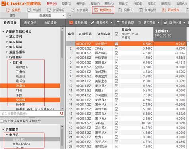The image size is (189, 149).
Task: Open the 股票(S) menu
Action: pyautogui.click(x=66, y=4)
